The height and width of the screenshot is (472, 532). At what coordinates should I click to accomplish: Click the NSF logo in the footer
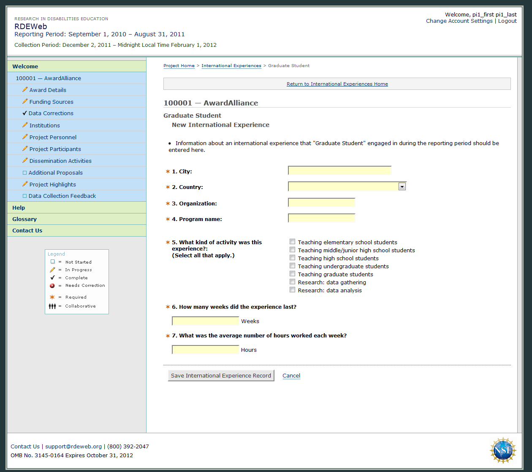[x=502, y=450]
